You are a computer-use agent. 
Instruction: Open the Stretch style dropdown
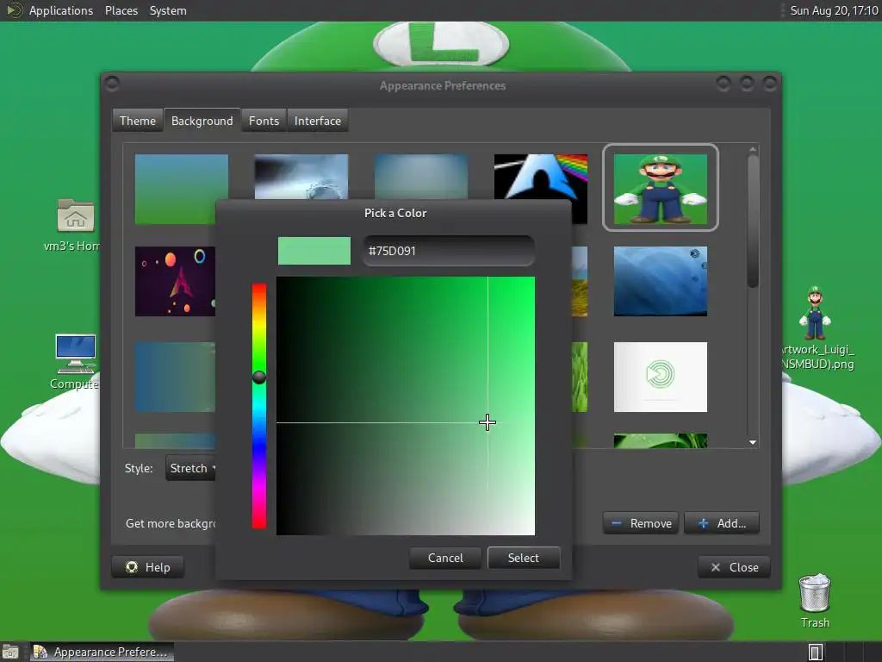click(x=191, y=468)
